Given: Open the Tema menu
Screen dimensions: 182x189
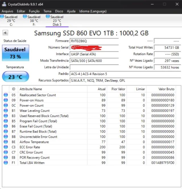Looking at the screenshot, I should 47,11.
